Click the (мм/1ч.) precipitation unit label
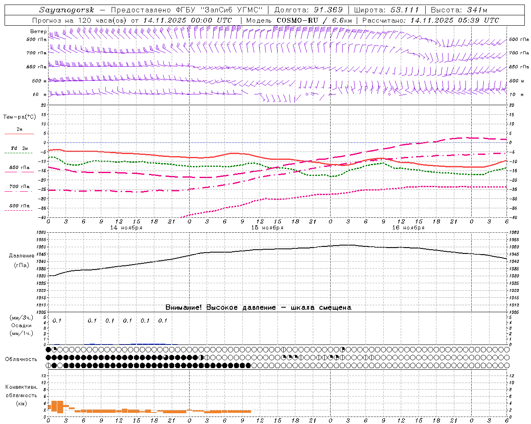 coord(22,333)
